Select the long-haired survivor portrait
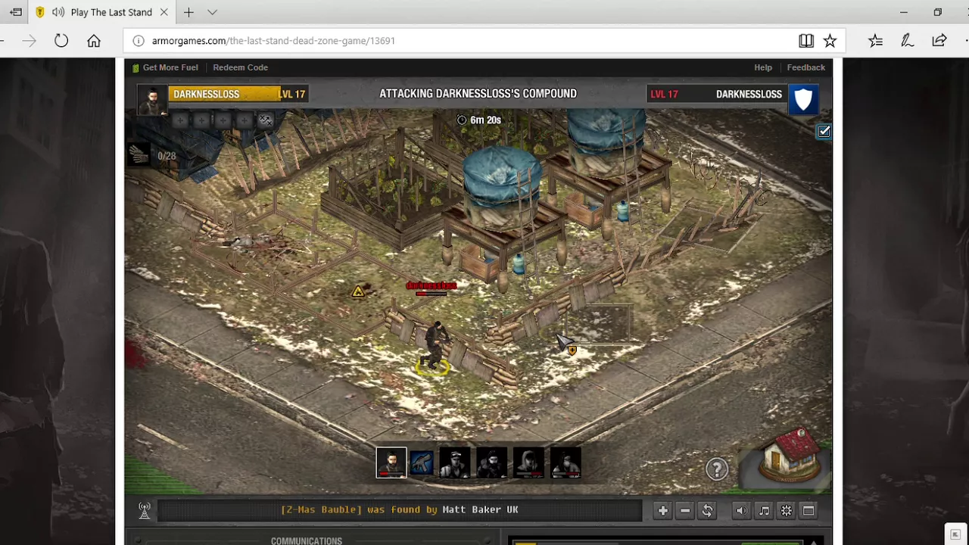 pyautogui.click(x=566, y=463)
